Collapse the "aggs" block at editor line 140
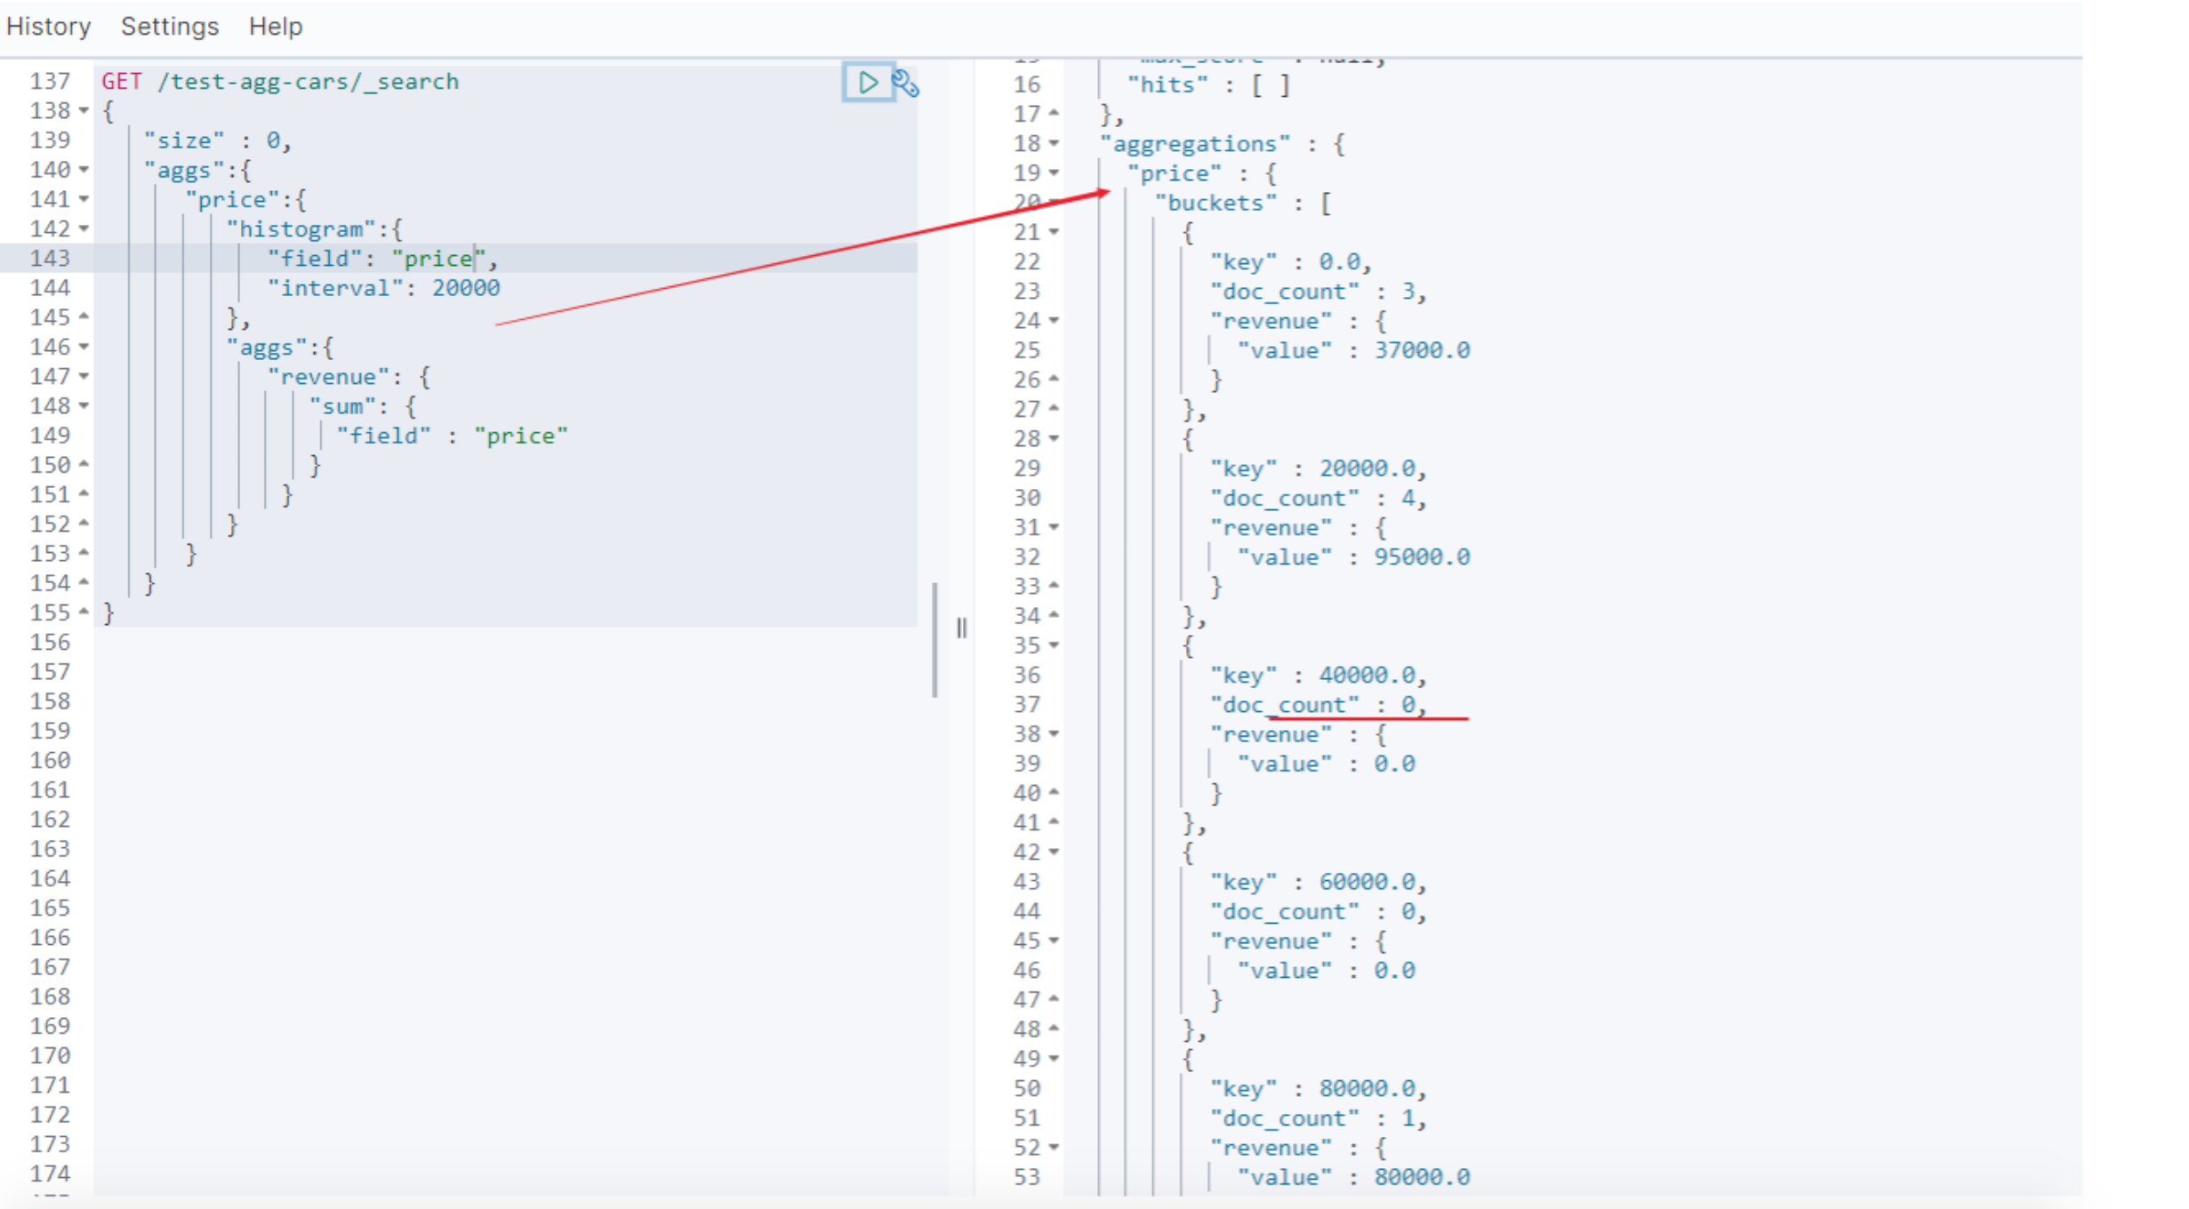The image size is (2189, 1209). 84,170
